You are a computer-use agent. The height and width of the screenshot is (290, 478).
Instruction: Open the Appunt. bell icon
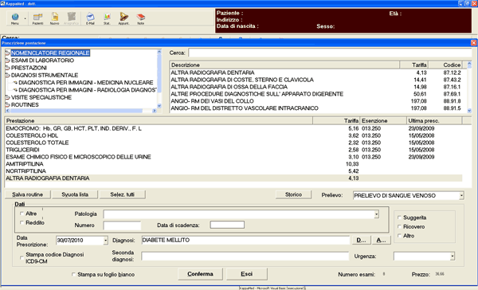(x=123, y=18)
